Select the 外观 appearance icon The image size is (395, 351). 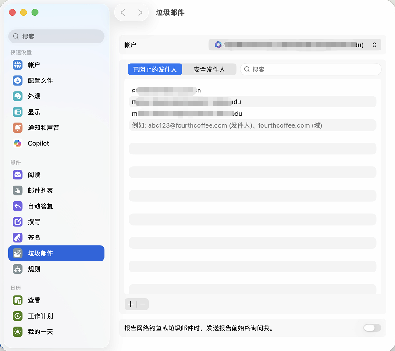18,97
